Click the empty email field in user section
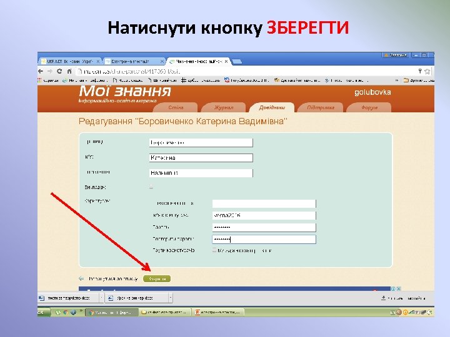450x337 pixels. [264, 203]
